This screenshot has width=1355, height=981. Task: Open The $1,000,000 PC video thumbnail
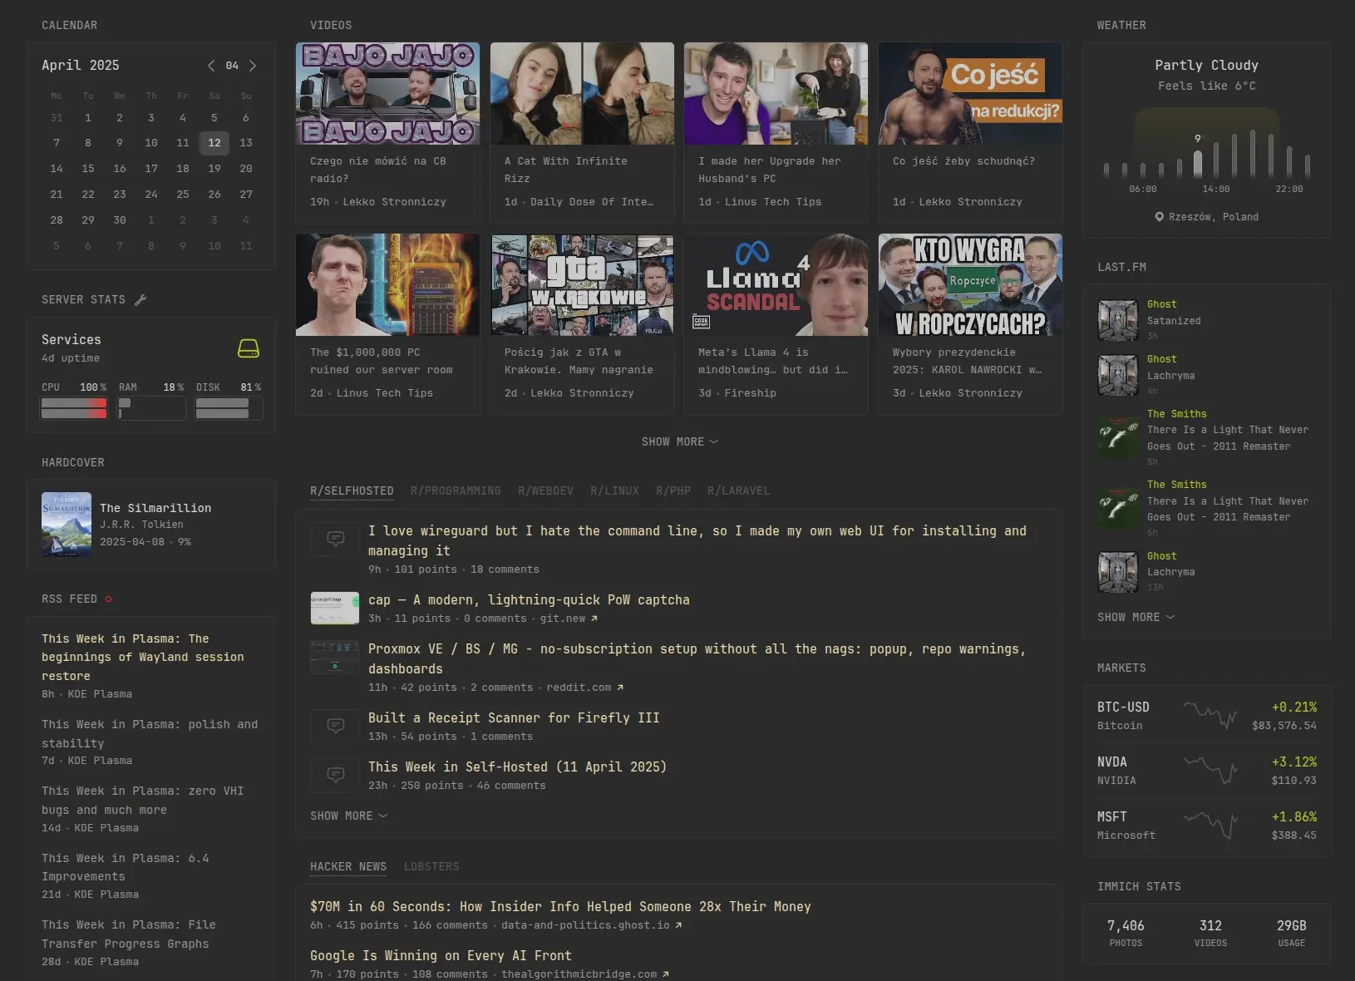(x=387, y=285)
